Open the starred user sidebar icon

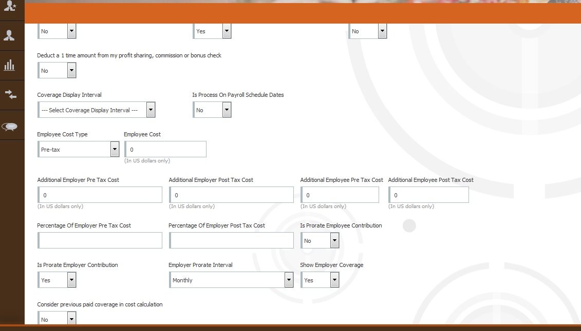pos(10,6)
